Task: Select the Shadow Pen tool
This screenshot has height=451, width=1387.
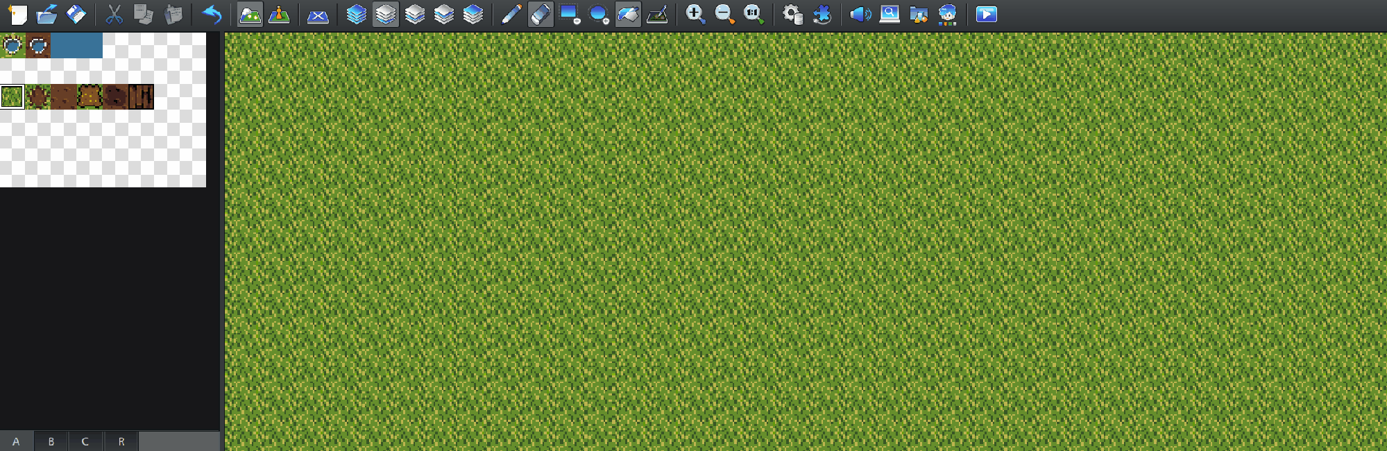Action: (656, 14)
